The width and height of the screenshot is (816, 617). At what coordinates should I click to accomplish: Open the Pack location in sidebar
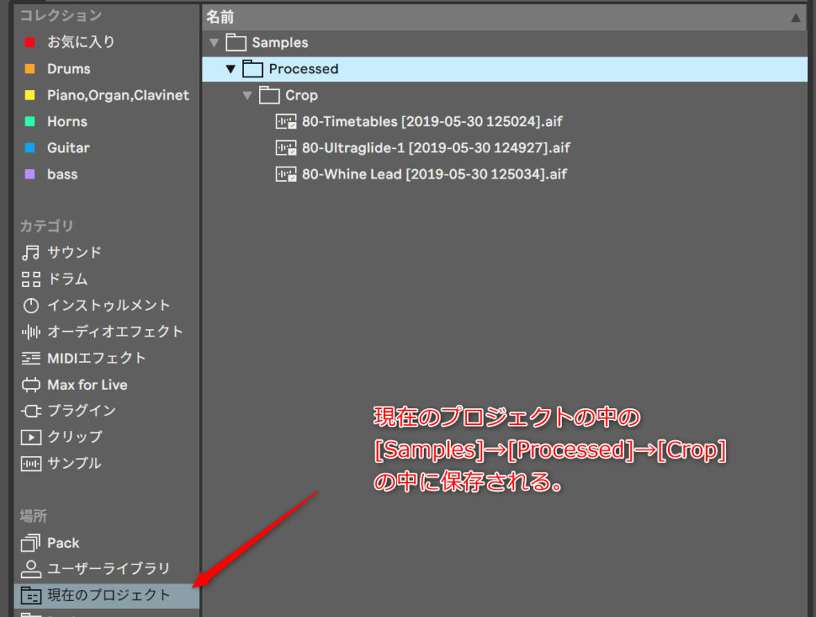[x=63, y=543]
